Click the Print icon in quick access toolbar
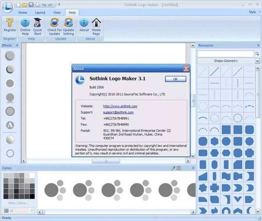The height and width of the screenshot is (221, 262). click(37, 4)
